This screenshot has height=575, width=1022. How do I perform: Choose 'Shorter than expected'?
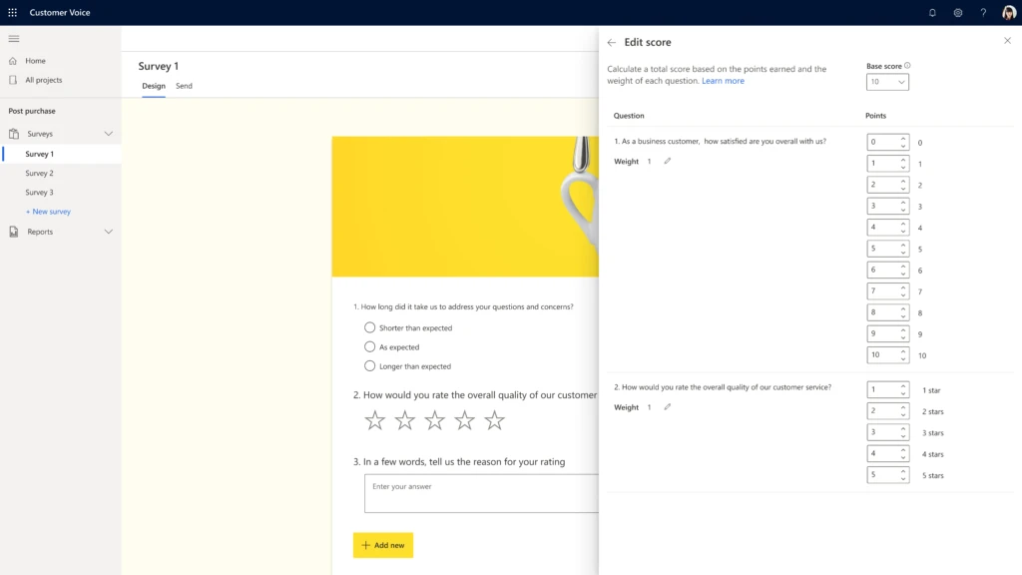pos(369,327)
